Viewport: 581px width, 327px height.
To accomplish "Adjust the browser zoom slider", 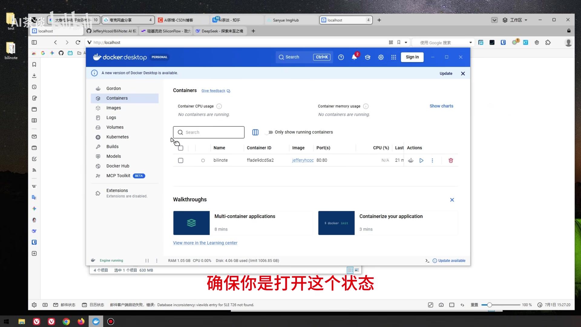I will click(489, 305).
